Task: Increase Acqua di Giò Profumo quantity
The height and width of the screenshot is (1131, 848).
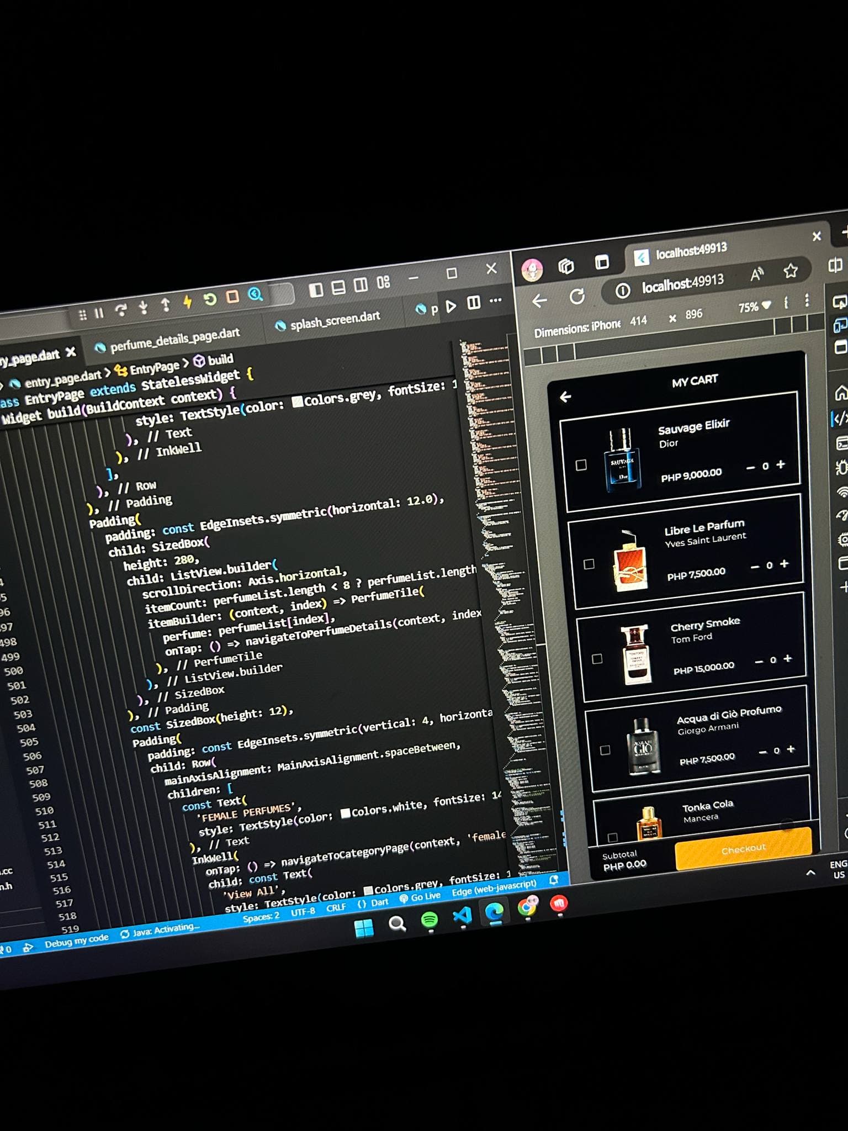Action: tap(791, 749)
